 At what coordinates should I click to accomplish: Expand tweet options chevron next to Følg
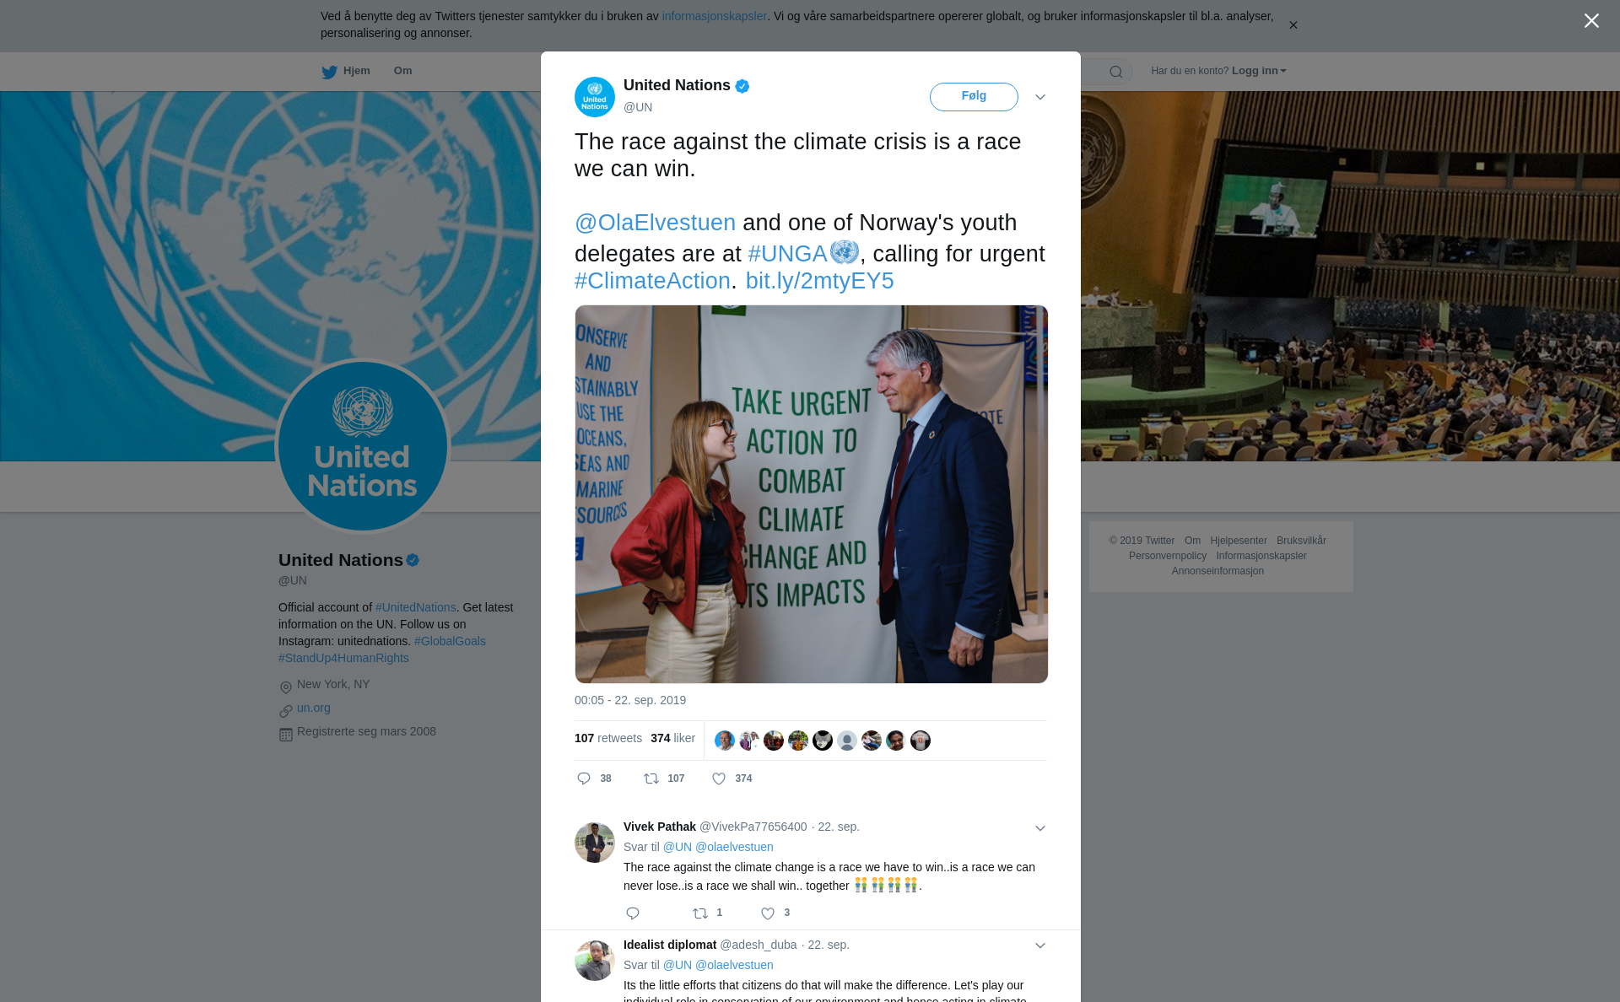click(x=1040, y=97)
